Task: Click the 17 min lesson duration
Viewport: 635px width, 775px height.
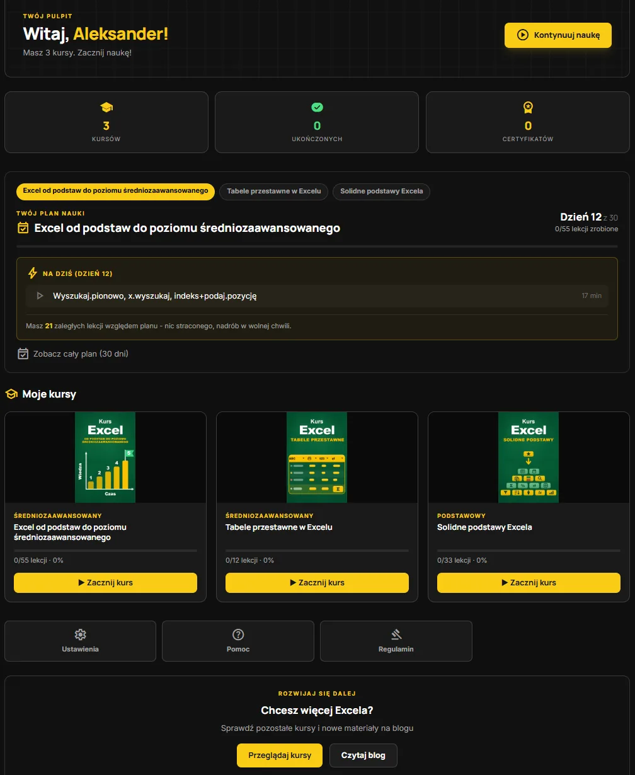Action: pyautogui.click(x=592, y=296)
